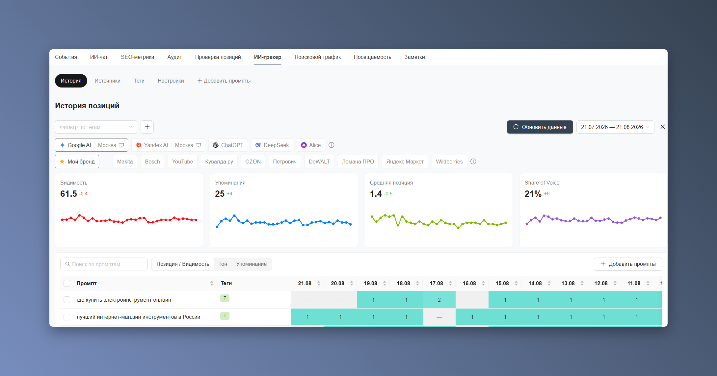Viewport: 717px width, 376px height.
Task: Switch to SEO-метрики tab
Action: coord(138,57)
